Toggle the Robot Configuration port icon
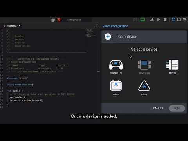The image size is (188, 141). point(174,20)
